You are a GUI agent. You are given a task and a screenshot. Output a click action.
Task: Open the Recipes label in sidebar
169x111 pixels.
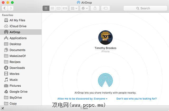click(x=15, y=62)
